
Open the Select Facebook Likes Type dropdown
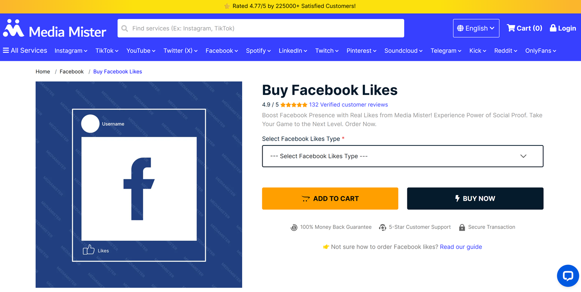pyautogui.click(x=403, y=156)
